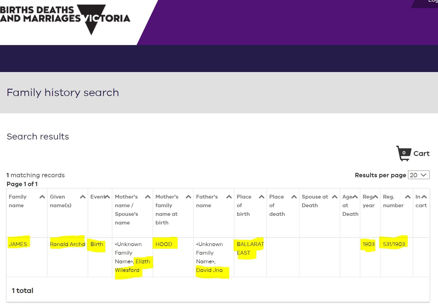Sort by Place of birth column arrow
This screenshot has width=438, height=307.
[262, 197]
